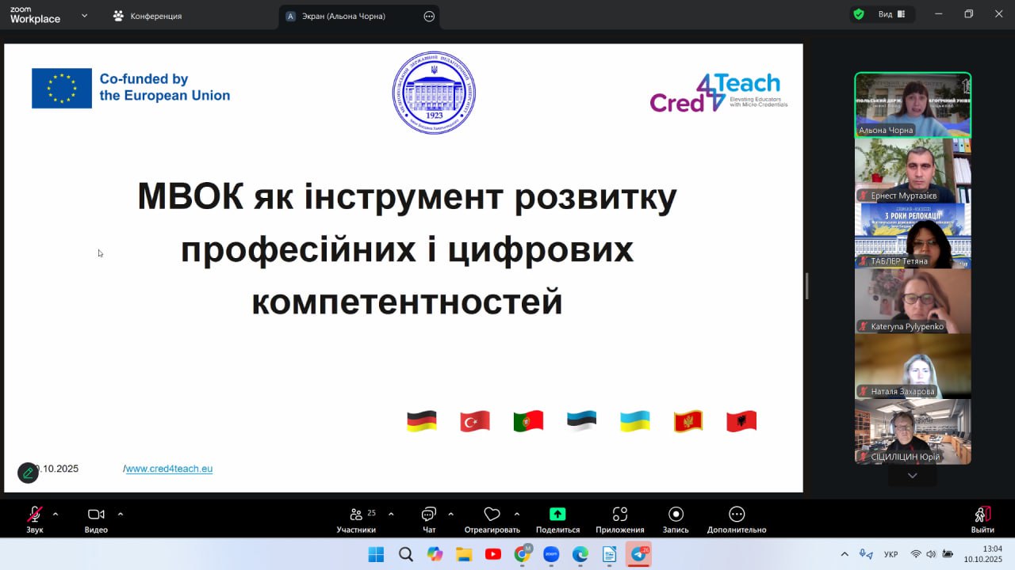The width and height of the screenshot is (1015, 570).
Task: Open the More options ellipsis in toolbar
Action: tap(737, 515)
